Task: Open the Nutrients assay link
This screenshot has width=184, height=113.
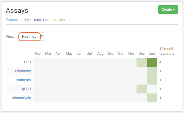Action: click(x=23, y=80)
